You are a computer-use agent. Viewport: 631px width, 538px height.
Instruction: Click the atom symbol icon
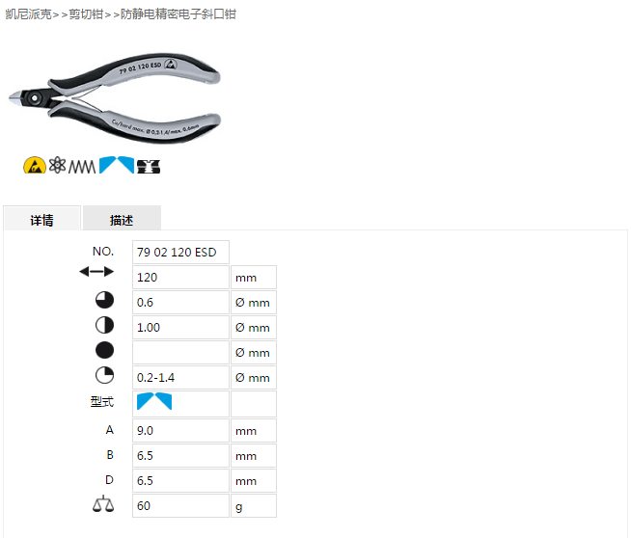pos(57,165)
